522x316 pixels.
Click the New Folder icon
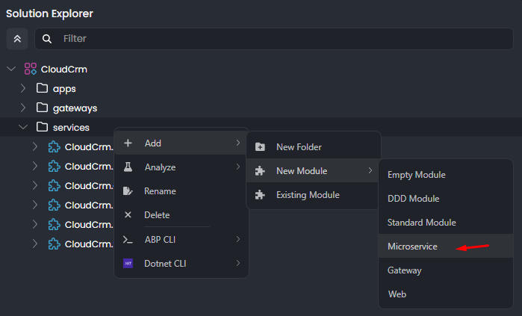[260, 147]
